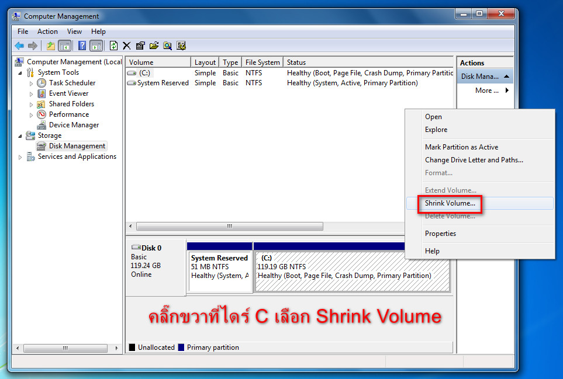Open the View menu
This screenshot has height=379, width=563.
tap(74, 32)
